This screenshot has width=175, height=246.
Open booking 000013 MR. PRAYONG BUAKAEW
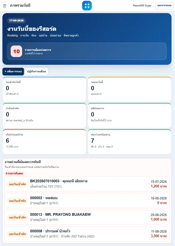tap(87, 217)
